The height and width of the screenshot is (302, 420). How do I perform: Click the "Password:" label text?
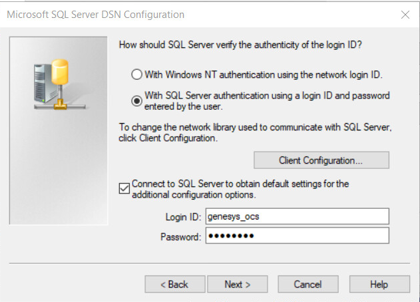pyautogui.click(x=180, y=237)
